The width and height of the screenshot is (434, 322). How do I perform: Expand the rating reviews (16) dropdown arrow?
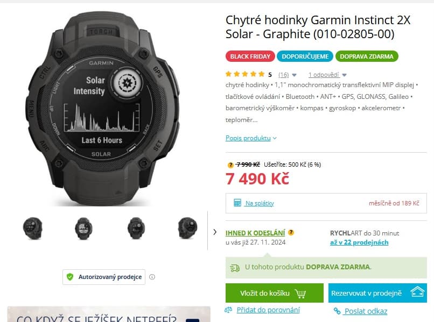[294, 75]
